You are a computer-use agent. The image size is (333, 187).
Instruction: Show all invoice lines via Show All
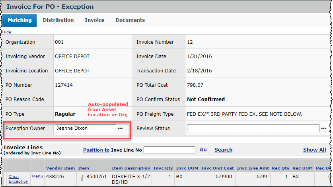coord(314,150)
